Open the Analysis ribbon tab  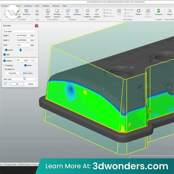click(x=46, y=6)
